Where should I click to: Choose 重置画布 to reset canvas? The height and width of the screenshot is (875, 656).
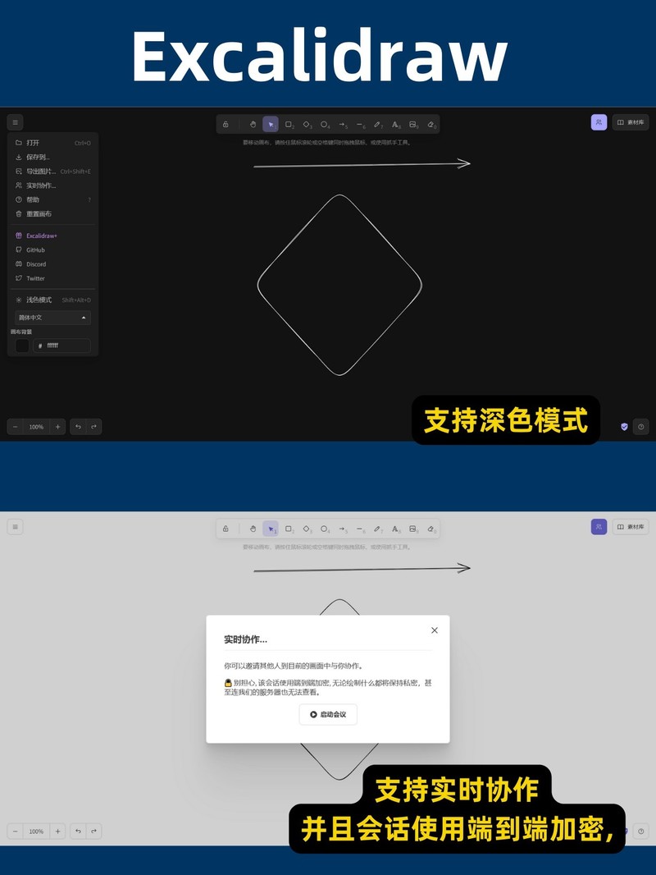53,213
